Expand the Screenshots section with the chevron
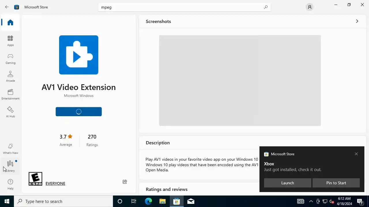 pyautogui.click(x=357, y=21)
